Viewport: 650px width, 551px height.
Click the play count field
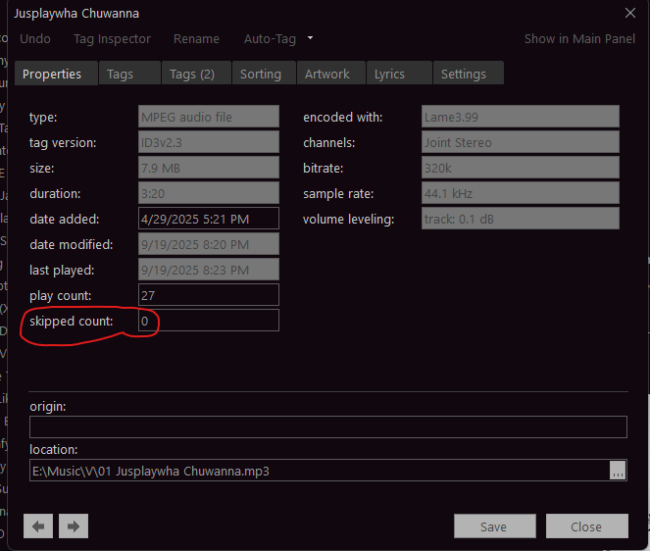(209, 295)
